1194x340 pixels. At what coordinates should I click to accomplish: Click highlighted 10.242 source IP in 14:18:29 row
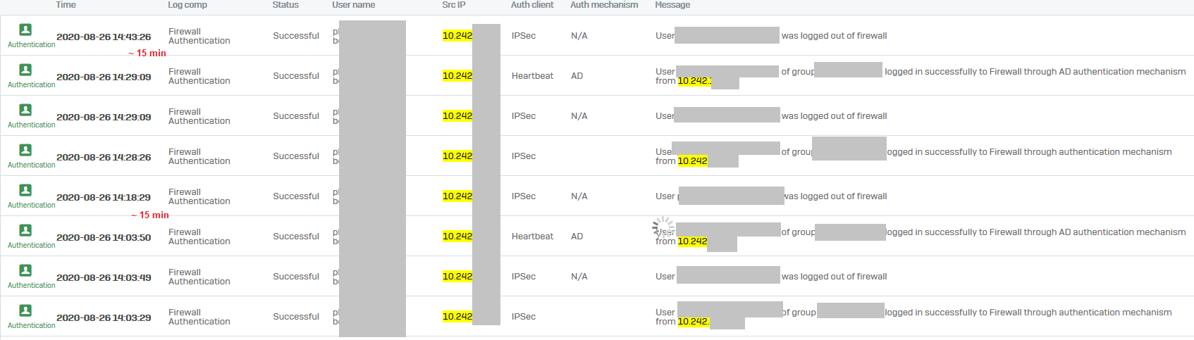[457, 196]
